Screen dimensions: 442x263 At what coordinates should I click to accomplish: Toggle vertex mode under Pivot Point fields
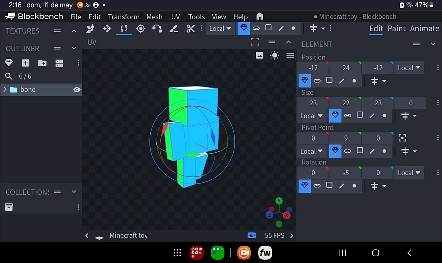[384, 151]
